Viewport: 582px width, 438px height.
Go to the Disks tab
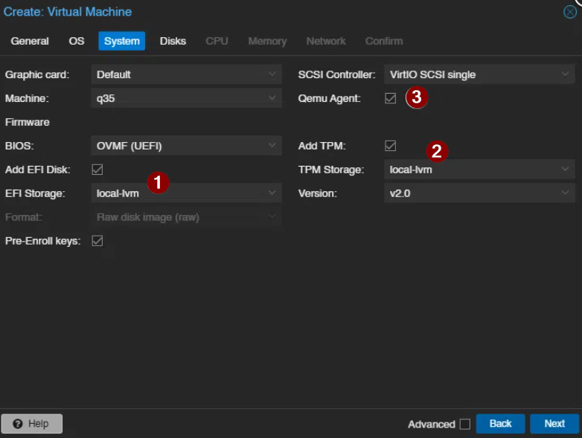pos(173,41)
